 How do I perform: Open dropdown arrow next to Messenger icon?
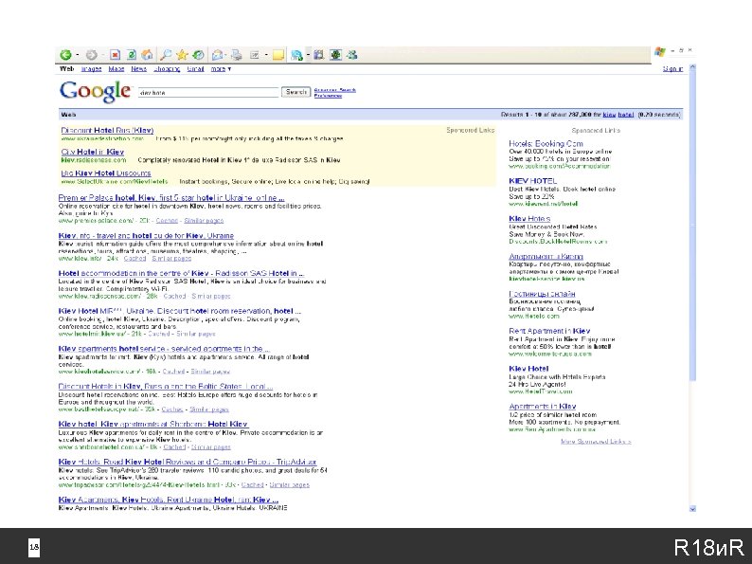pyautogui.click(x=307, y=55)
